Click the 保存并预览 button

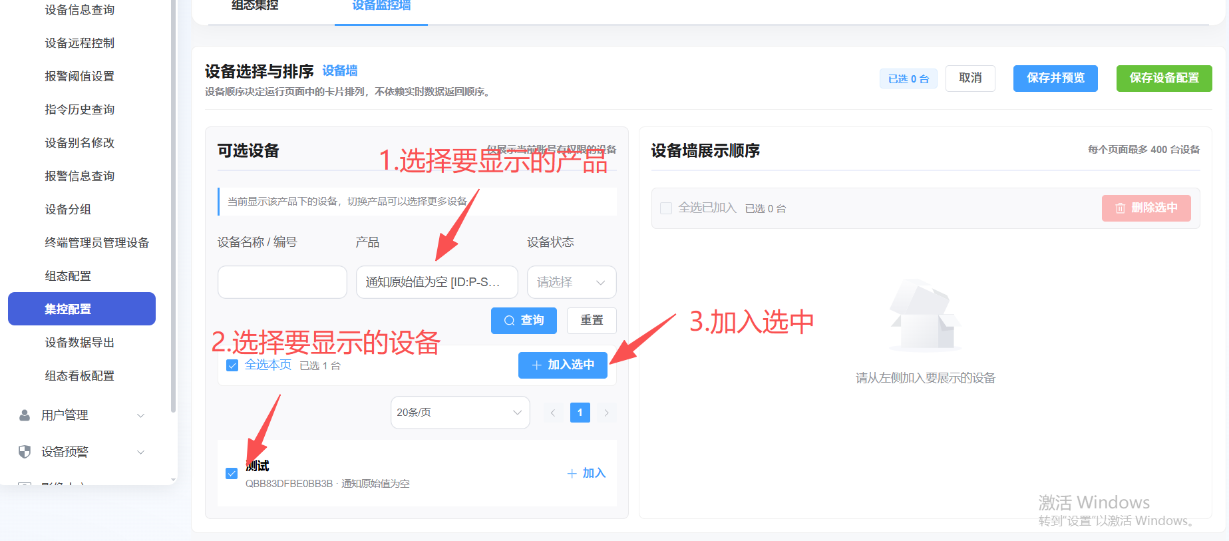1055,79
